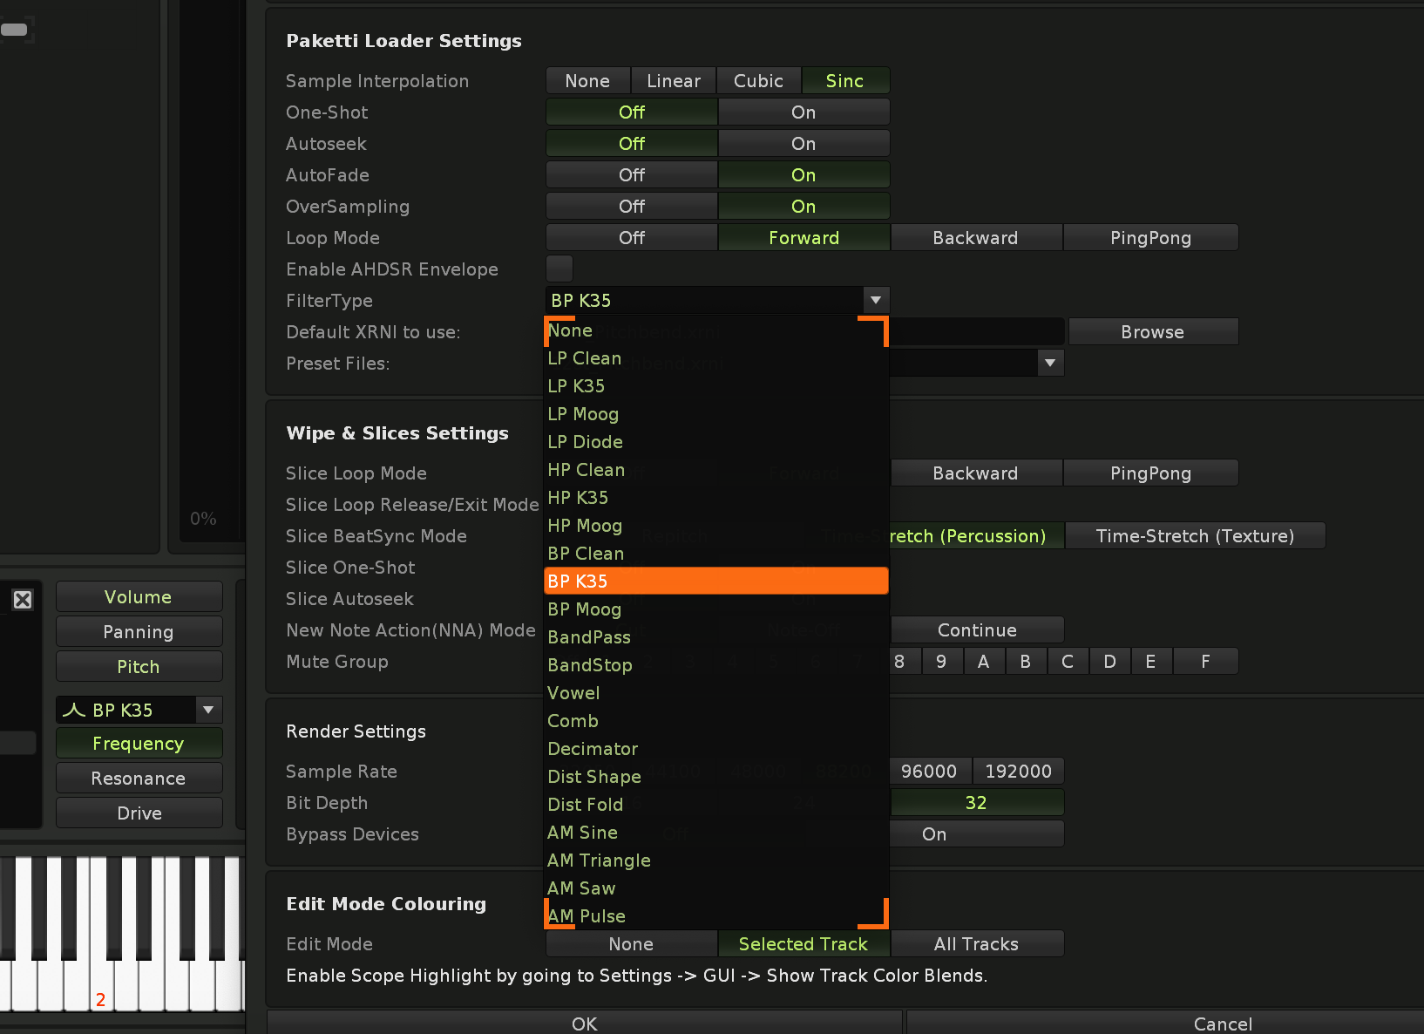Collapse the FilterType dropdown arrow

[875, 300]
